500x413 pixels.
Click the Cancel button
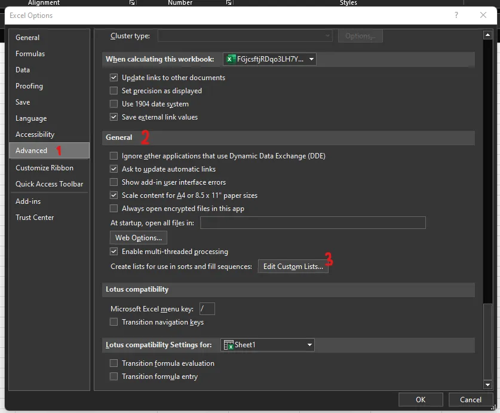point(470,400)
